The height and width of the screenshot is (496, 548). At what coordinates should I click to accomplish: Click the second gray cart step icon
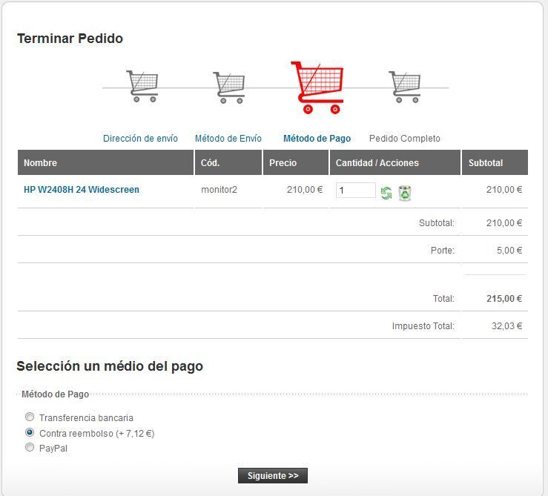click(229, 87)
